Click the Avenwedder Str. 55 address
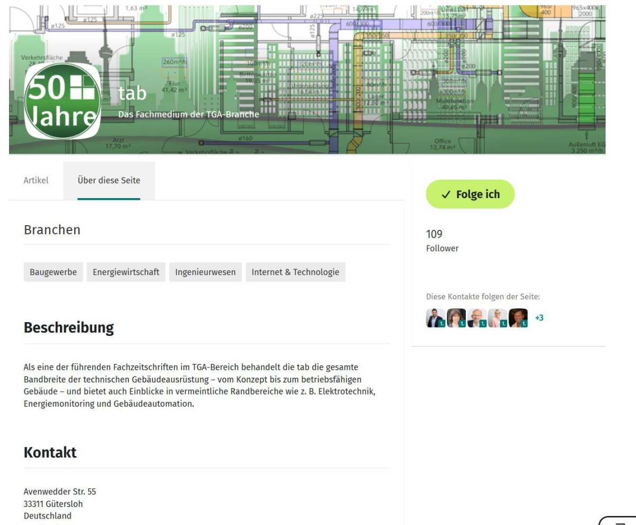This screenshot has width=636, height=525. (60, 492)
